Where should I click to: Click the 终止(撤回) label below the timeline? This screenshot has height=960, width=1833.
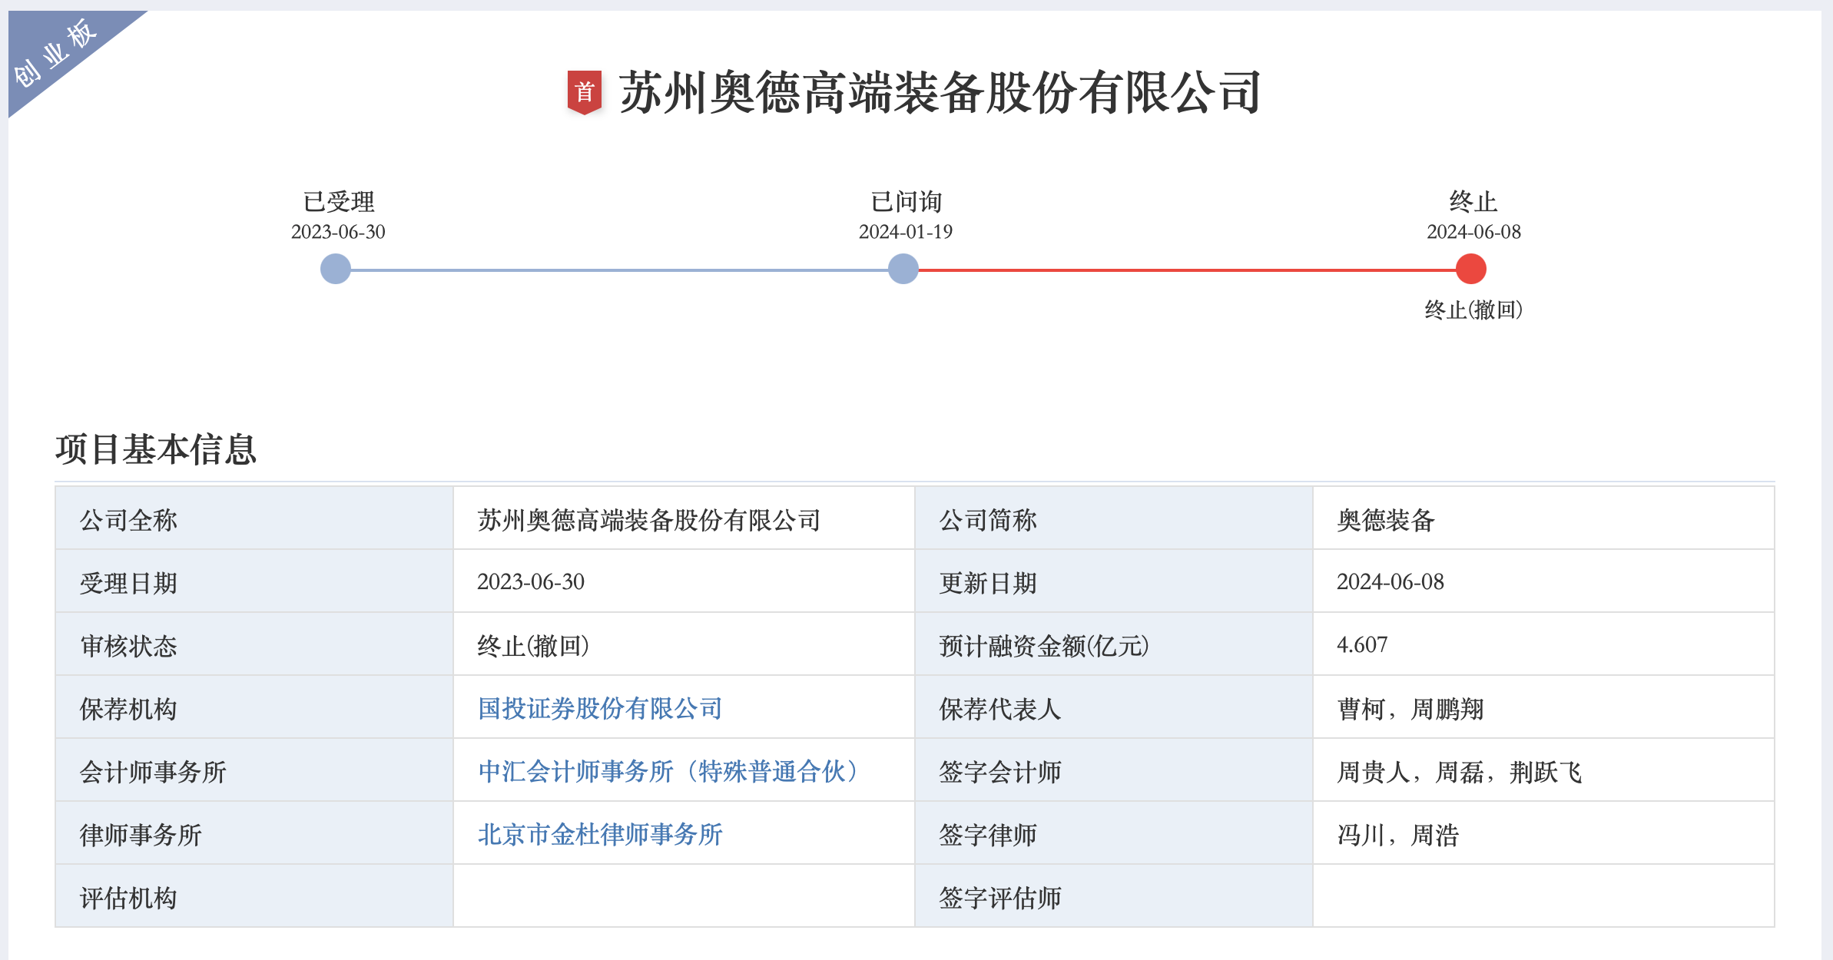[x=1473, y=310]
